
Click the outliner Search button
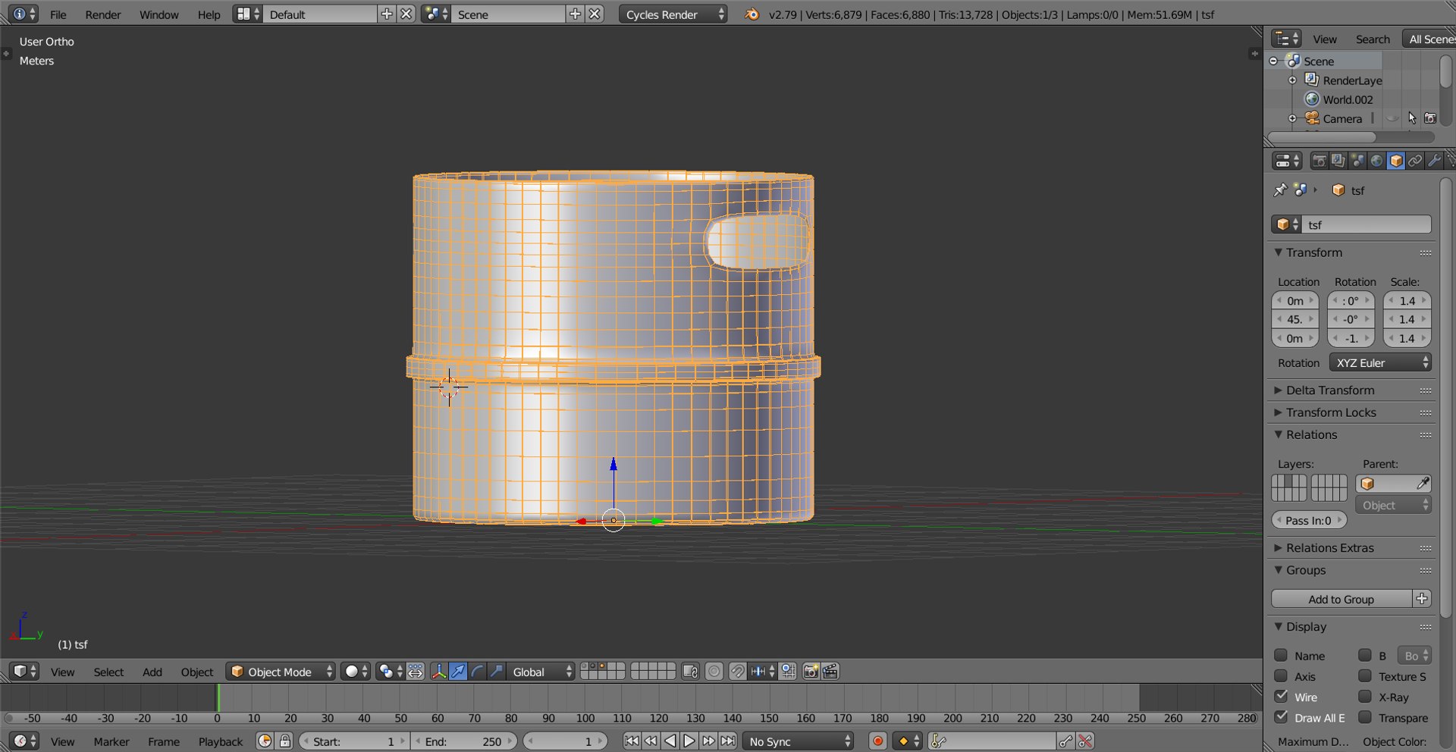tap(1373, 39)
